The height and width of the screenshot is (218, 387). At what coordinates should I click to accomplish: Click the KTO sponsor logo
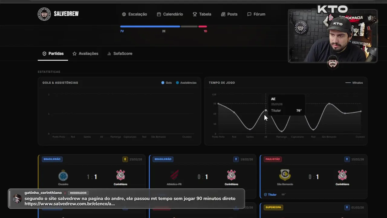pyautogui.click(x=332, y=9)
